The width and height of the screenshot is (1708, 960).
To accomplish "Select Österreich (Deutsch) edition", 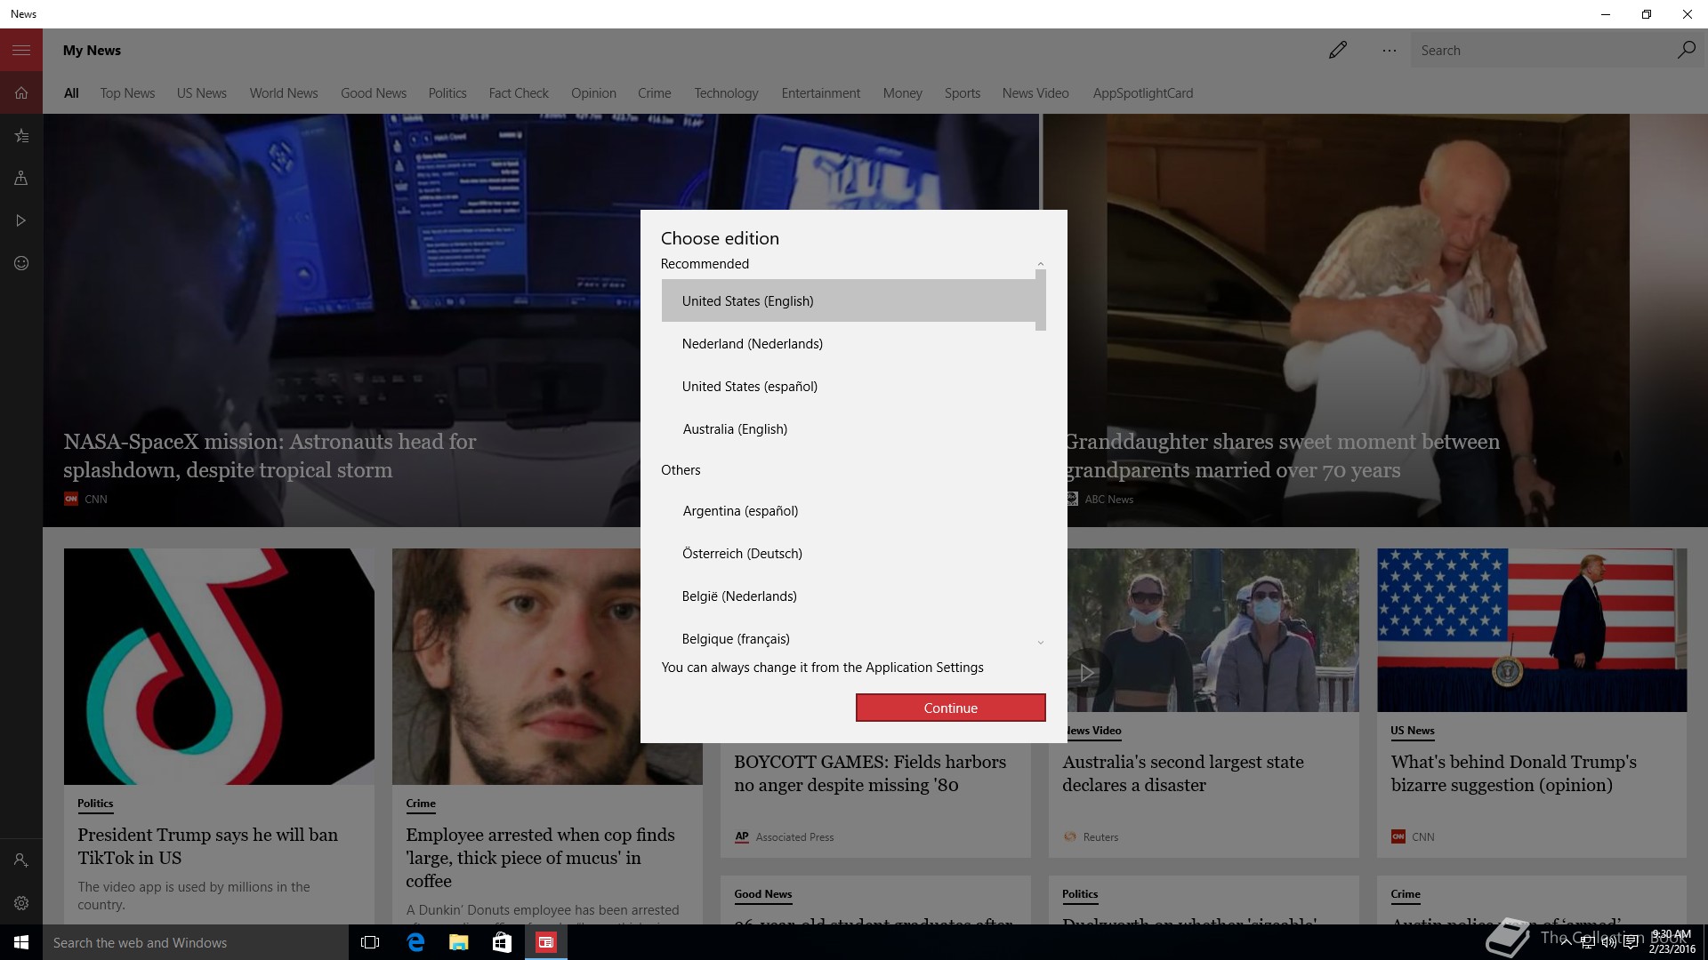I will click(849, 554).
